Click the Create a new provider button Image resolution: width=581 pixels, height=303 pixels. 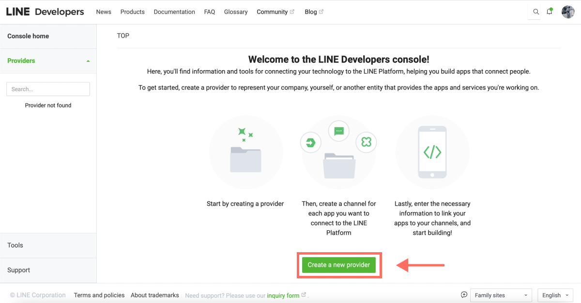tap(339, 265)
